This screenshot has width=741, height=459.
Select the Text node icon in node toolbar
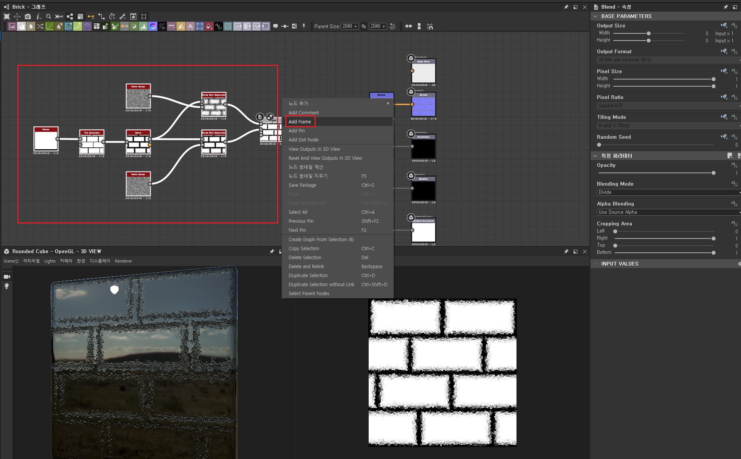coord(190,26)
